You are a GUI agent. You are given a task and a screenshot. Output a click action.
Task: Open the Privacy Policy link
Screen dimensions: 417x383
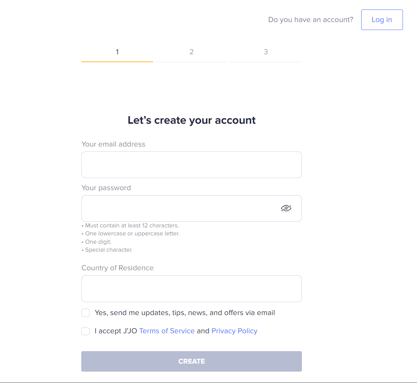coord(235,331)
